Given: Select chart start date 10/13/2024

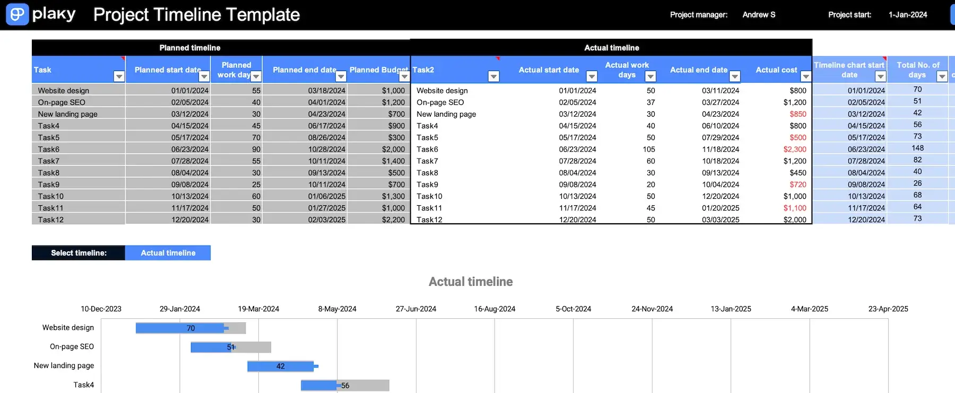Looking at the screenshot, I should click(850, 196).
